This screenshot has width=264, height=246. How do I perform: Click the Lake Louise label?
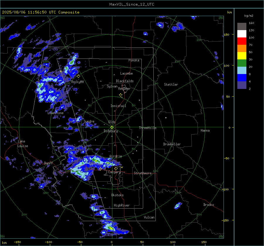coord(23,144)
